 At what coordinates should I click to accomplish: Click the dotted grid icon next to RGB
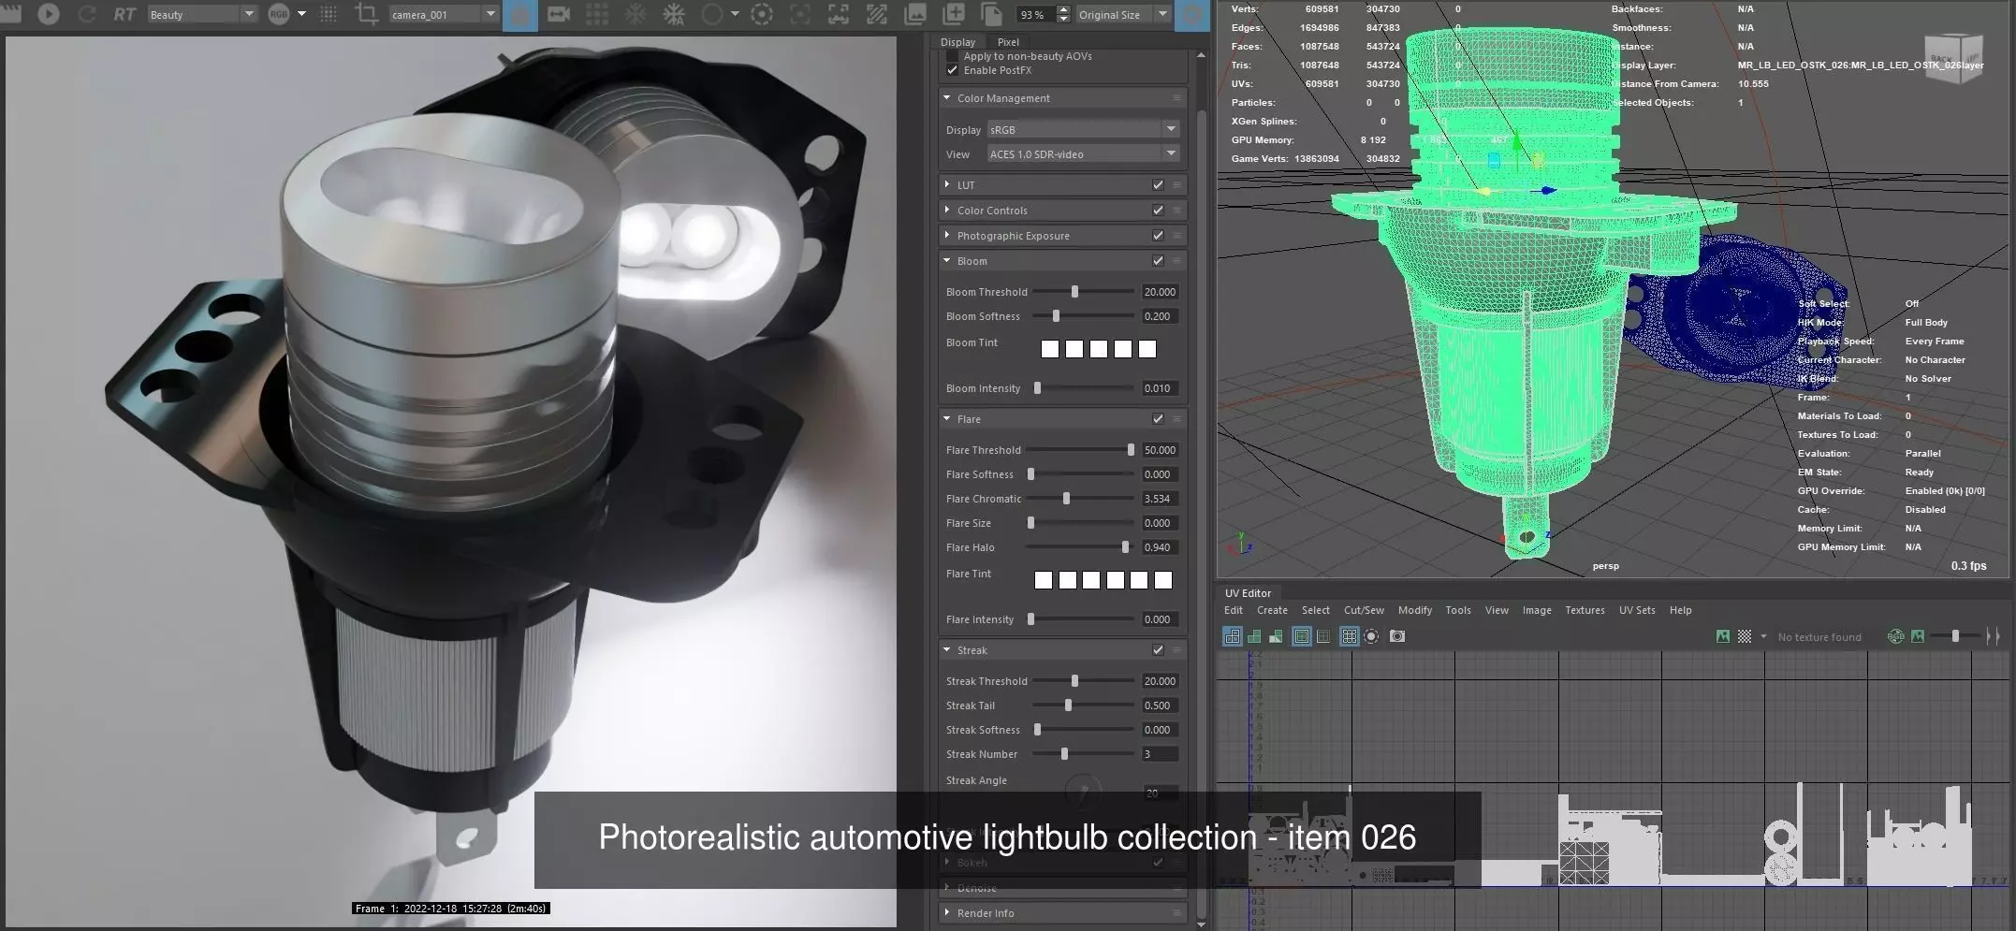pos(328,14)
